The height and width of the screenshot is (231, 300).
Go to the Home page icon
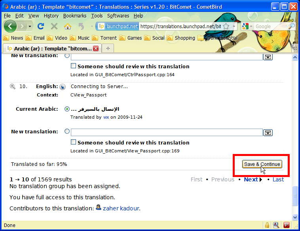pyautogui.click(x=68, y=26)
